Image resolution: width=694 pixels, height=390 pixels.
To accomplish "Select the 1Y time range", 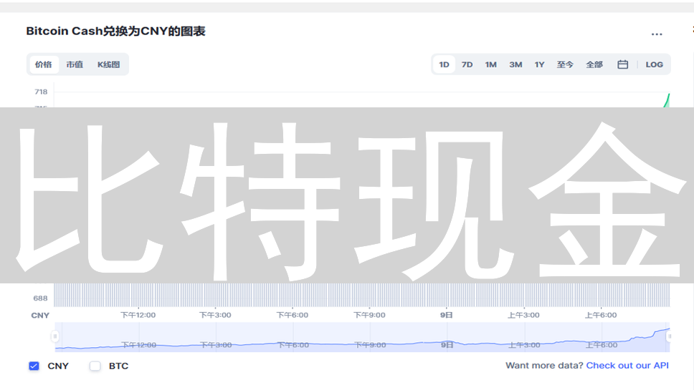I will click(539, 64).
